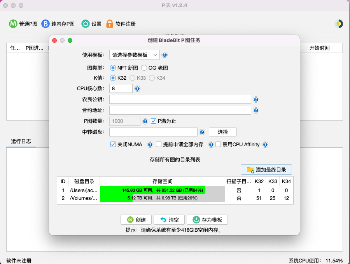Image resolution: width=350 pixels, height=264 pixels.
Task: Enable 禁用CPU Affinity checkbox
Action: coord(218,144)
